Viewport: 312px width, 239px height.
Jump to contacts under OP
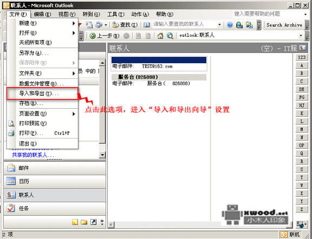[x=302, y=145]
